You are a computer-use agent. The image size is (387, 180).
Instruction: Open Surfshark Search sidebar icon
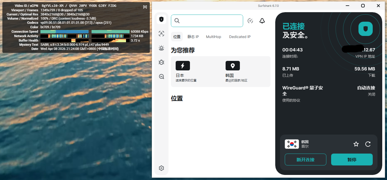point(161,76)
